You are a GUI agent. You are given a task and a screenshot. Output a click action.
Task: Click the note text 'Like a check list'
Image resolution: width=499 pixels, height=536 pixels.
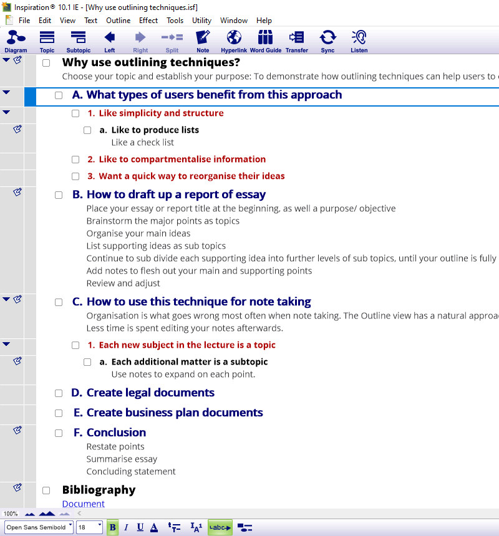point(143,143)
